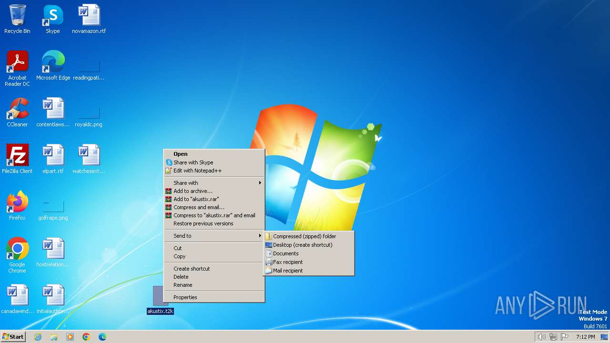Click Internet Explorer taskbar icon
This screenshot has height=343, width=610.
(38, 337)
